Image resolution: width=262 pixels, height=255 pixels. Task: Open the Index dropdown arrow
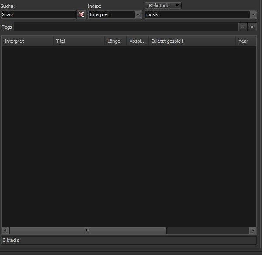pos(138,14)
